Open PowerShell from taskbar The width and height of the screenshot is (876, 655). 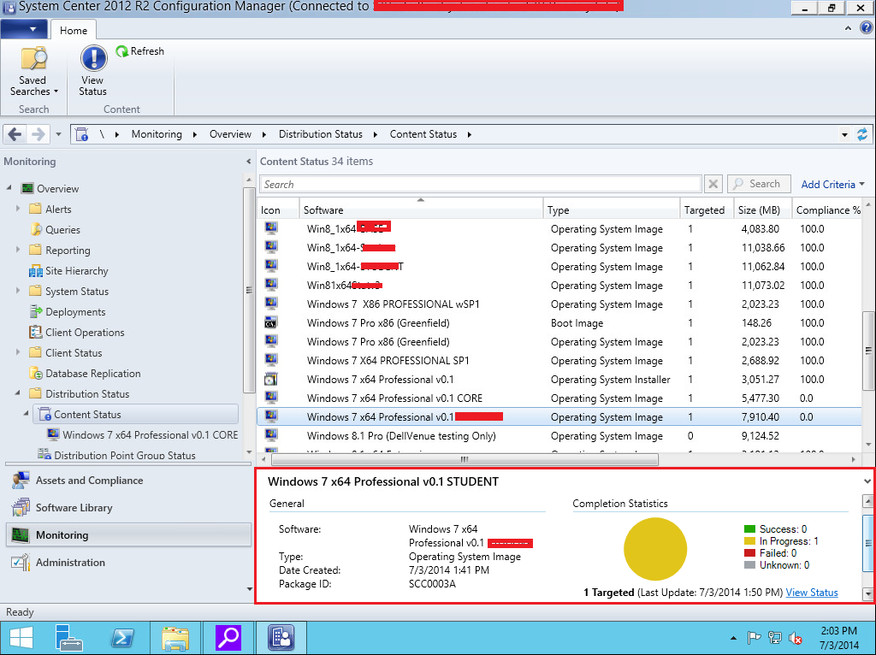pyautogui.click(x=121, y=637)
